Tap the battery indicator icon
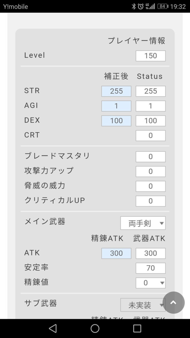 [163, 7]
